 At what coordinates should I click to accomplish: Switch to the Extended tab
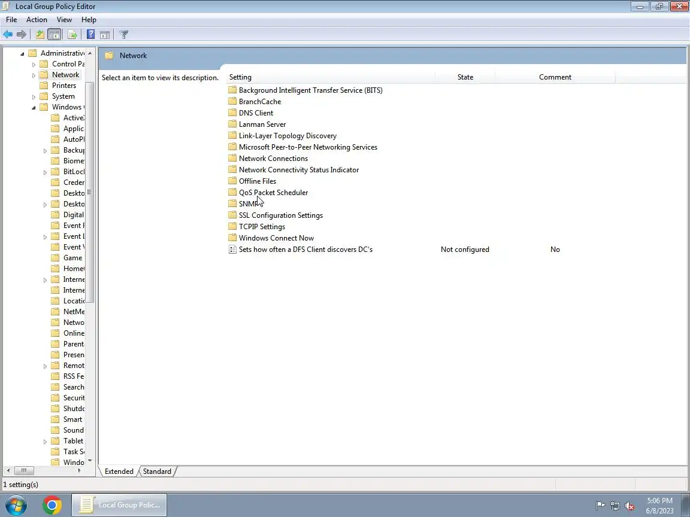click(x=119, y=472)
